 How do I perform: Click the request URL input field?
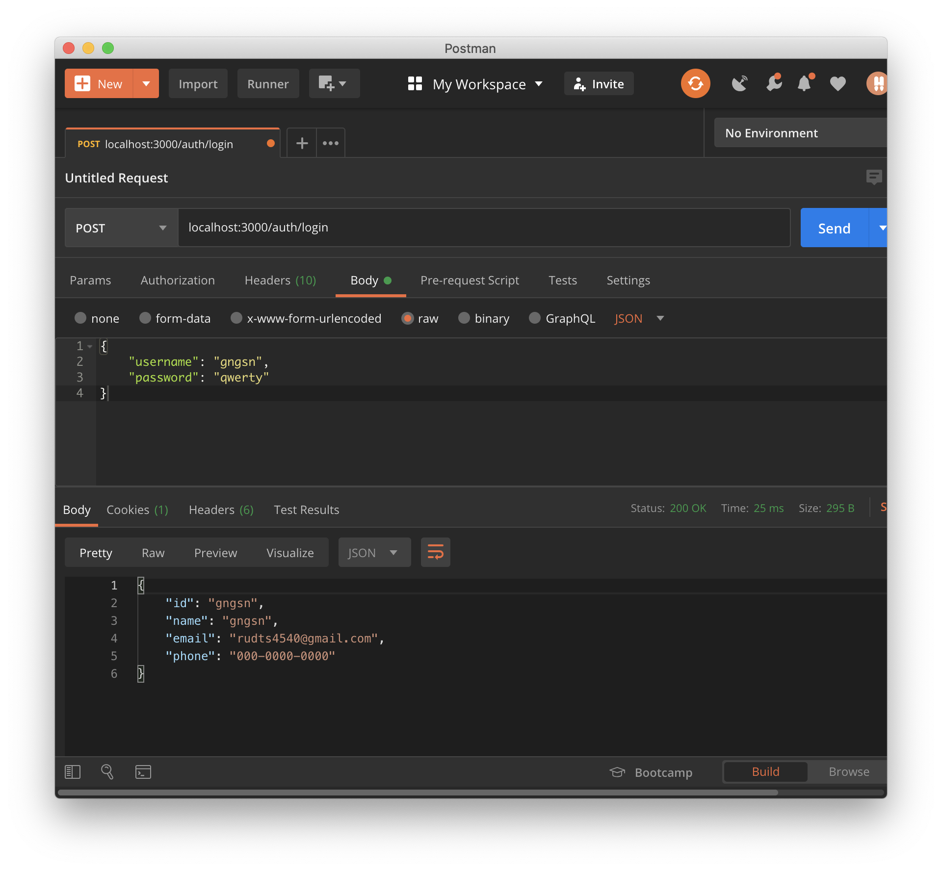pos(483,228)
